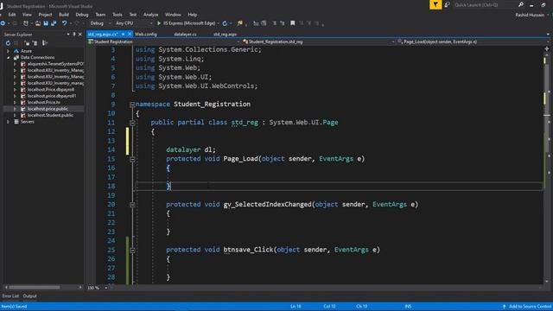Open the Any CPU platform dropdown

[151, 23]
